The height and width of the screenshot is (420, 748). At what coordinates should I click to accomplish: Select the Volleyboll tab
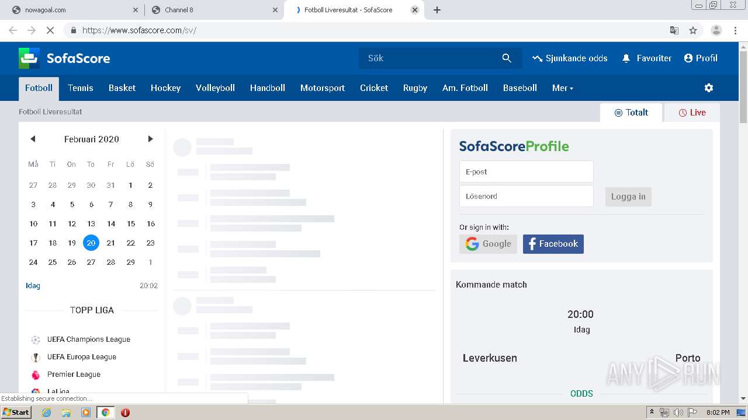tap(215, 87)
